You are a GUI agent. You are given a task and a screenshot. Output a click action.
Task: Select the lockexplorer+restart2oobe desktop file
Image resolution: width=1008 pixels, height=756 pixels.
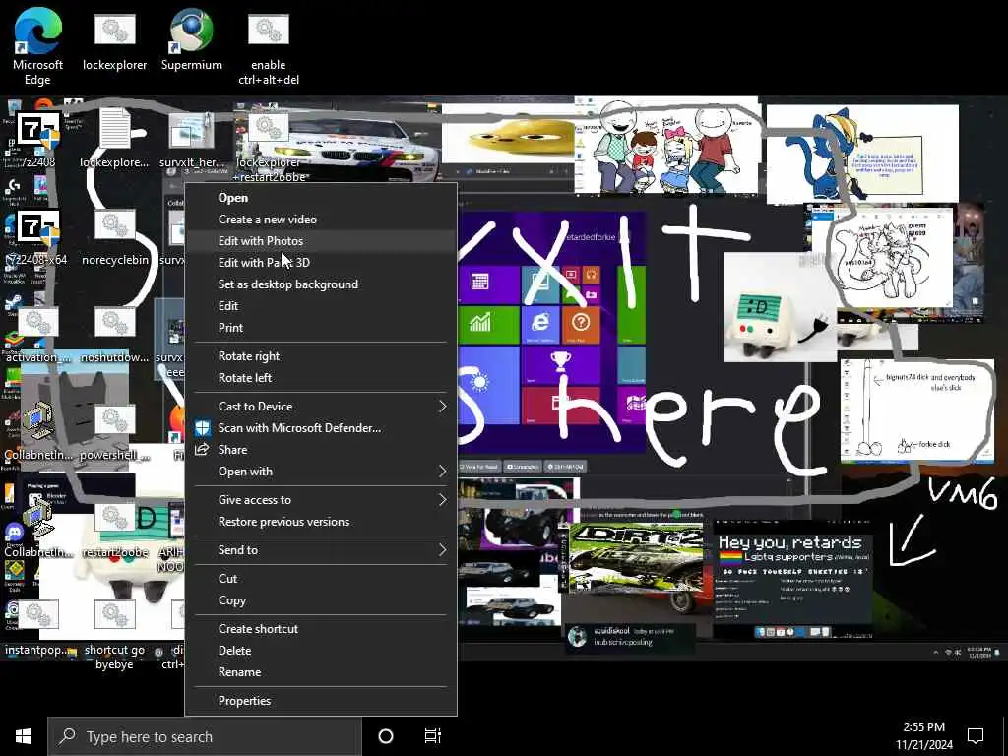(x=269, y=148)
